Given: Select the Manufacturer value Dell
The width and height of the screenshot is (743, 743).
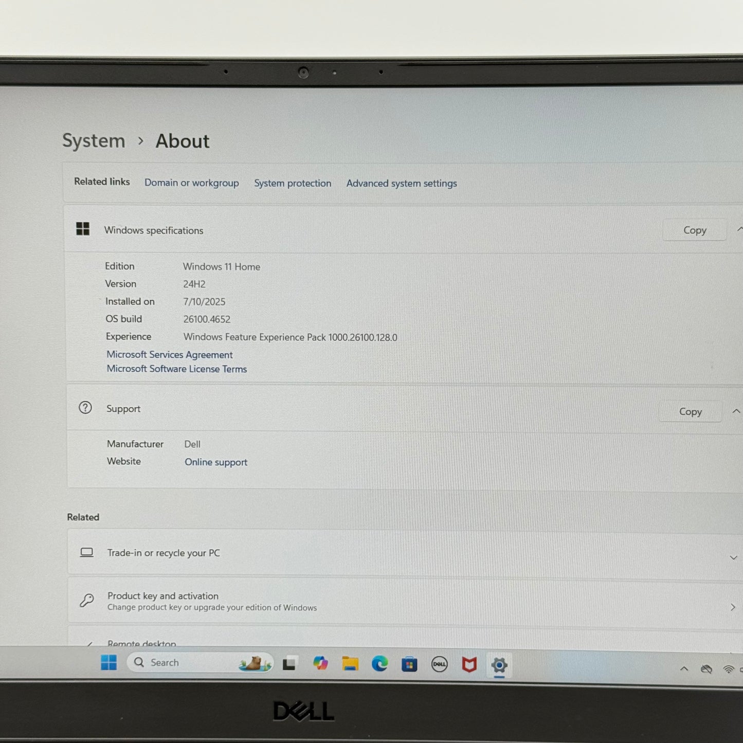Looking at the screenshot, I should 192,444.
